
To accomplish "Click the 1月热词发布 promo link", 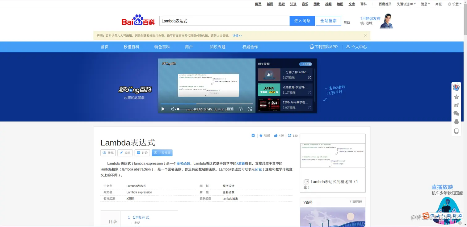I will pos(370,18).
